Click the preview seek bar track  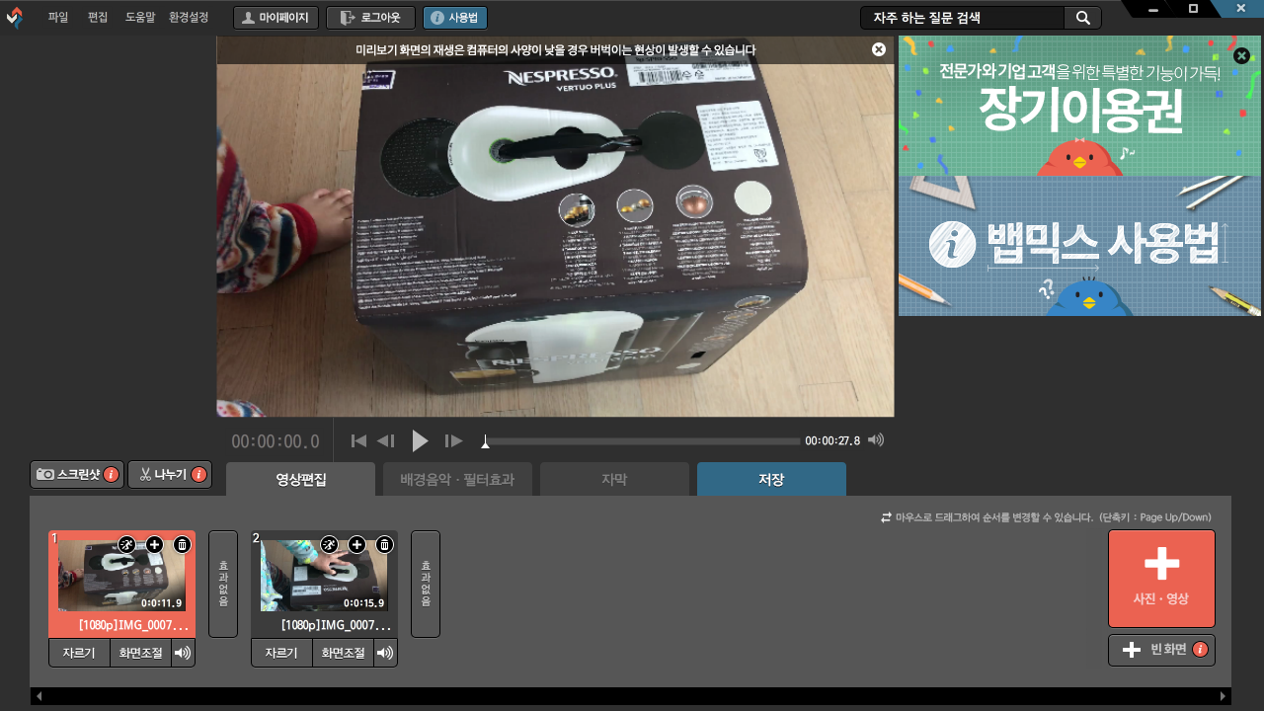tap(642, 441)
